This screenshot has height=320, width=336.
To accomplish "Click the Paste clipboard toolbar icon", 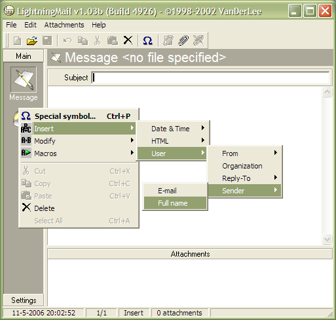I will click(113, 40).
